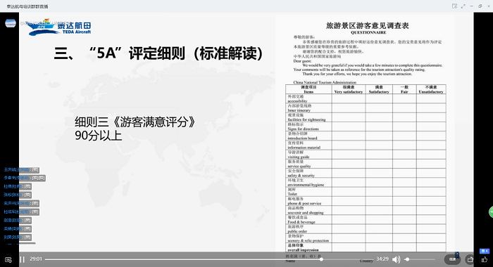
Task: Adjust the volume slider knob
Action: click(407, 259)
